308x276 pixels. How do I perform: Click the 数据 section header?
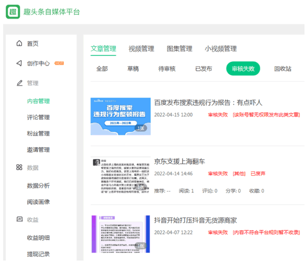pyautogui.click(x=33, y=168)
